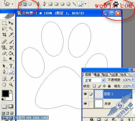Open the tool preset picker dropdown
This screenshot has width=135, height=121.
(x=12, y=4)
